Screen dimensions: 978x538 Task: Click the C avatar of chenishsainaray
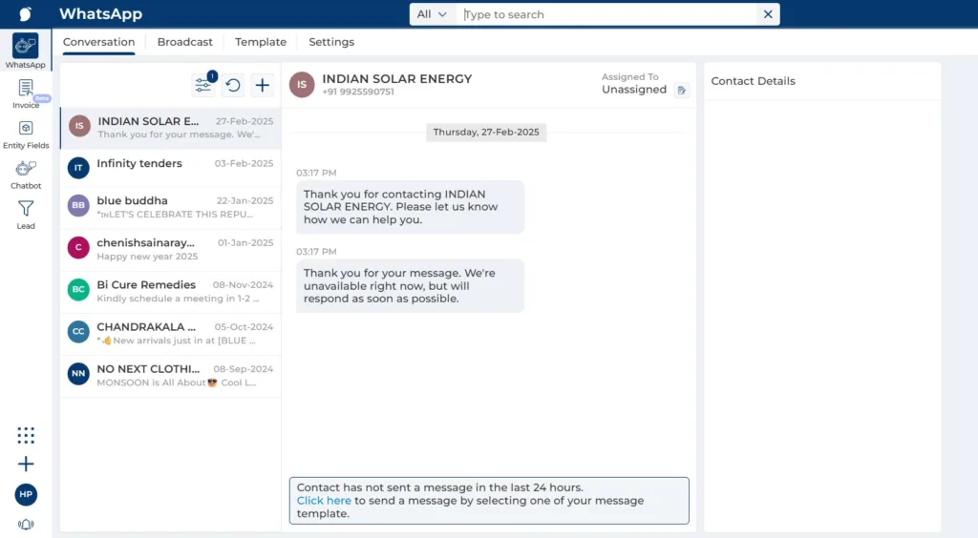pyautogui.click(x=78, y=247)
